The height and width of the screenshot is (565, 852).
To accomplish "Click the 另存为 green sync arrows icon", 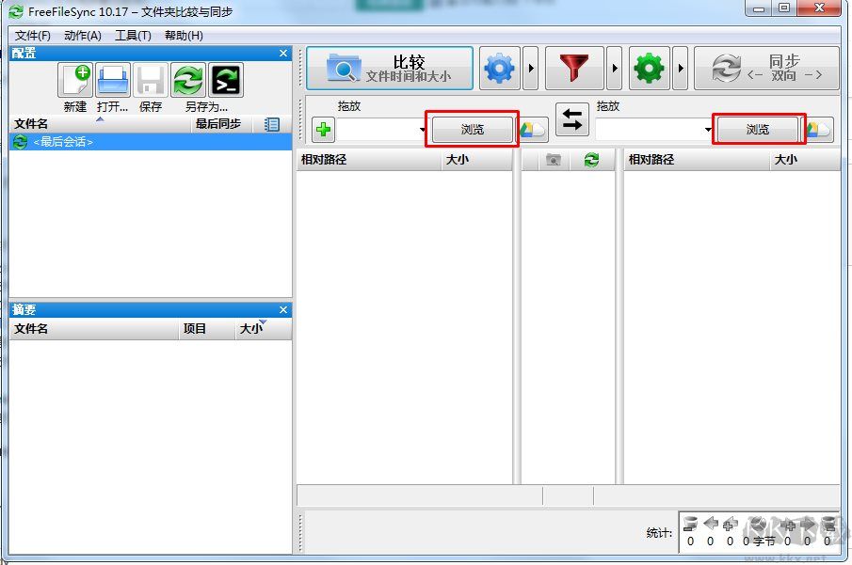I will (x=188, y=80).
